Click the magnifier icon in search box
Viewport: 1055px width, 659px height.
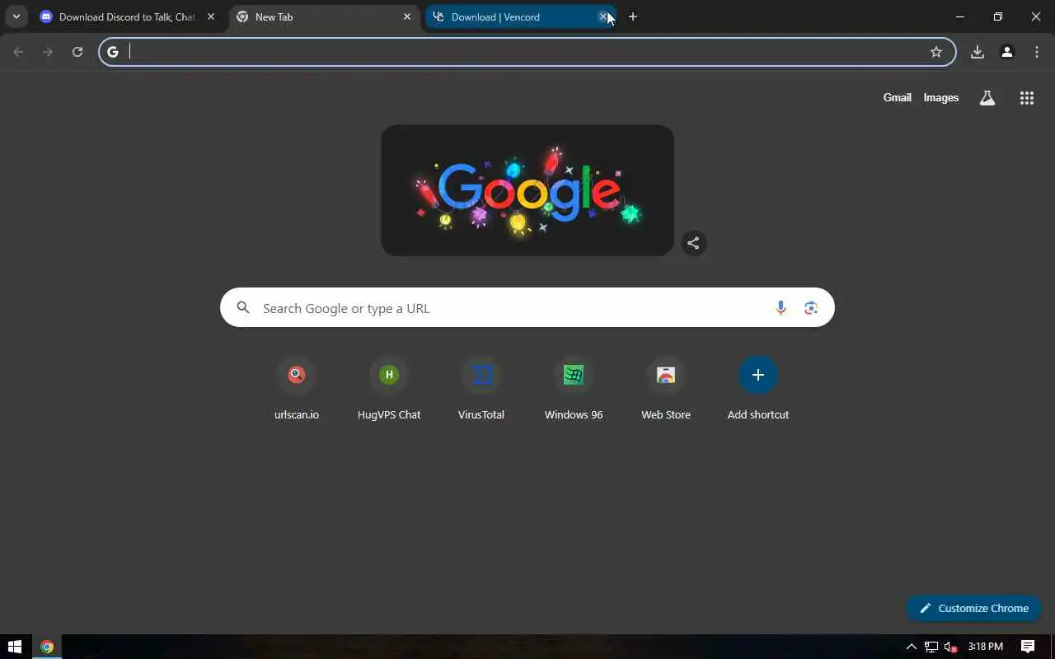(x=243, y=308)
